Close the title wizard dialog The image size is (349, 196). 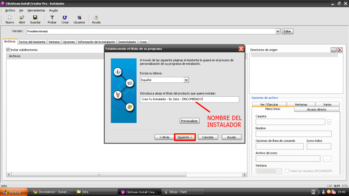(x=241, y=49)
